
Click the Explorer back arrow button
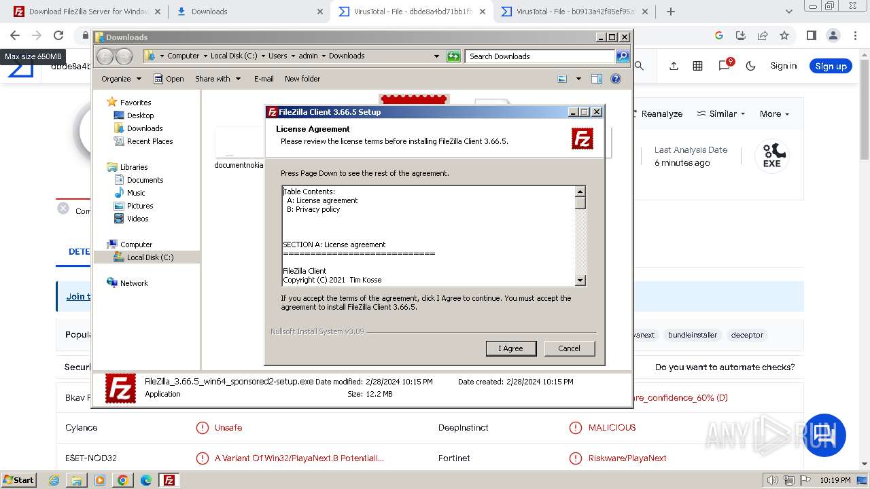105,56
